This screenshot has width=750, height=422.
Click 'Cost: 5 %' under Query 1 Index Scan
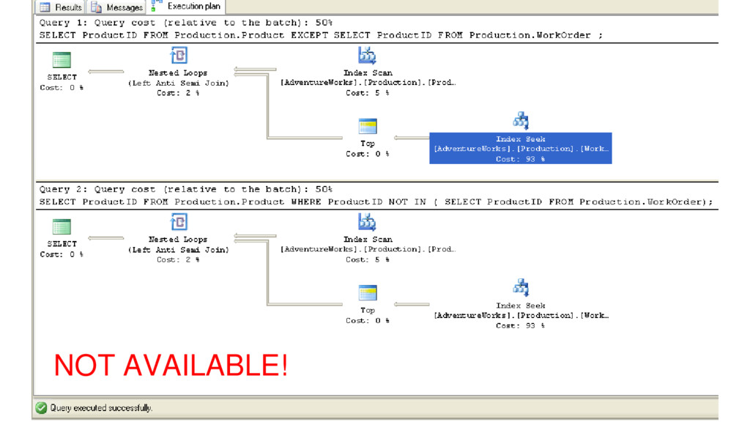point(368,93)
